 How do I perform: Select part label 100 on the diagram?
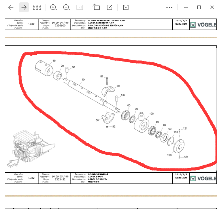[151, 114]
